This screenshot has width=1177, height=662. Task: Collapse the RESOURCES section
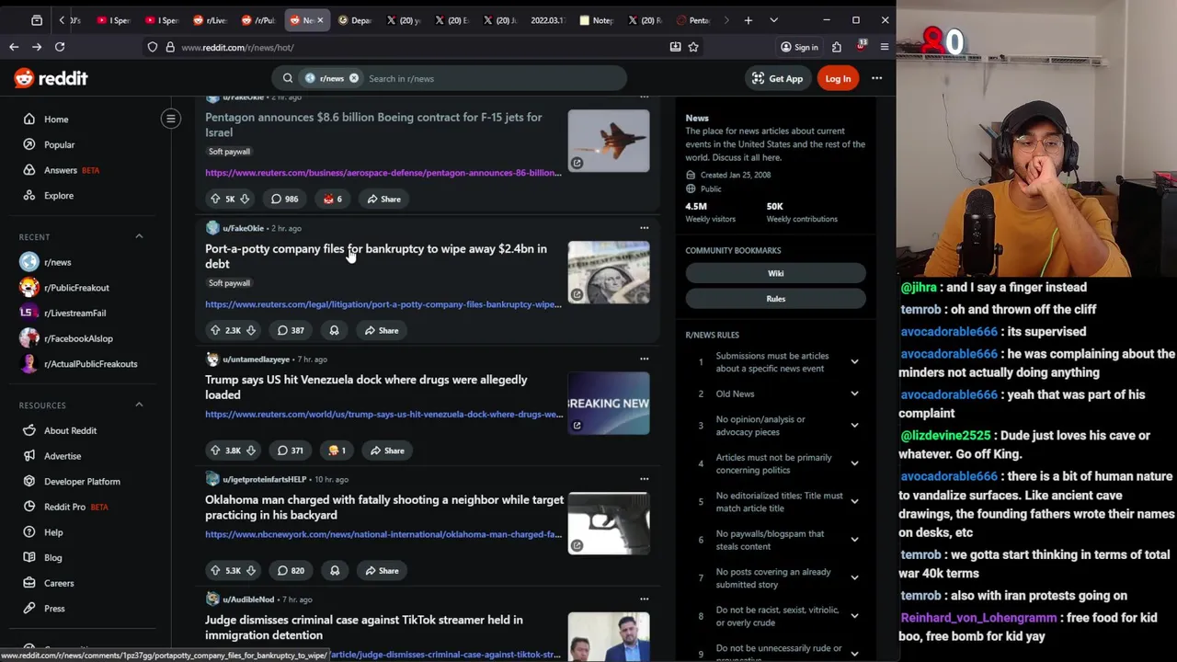pos(139,405)
